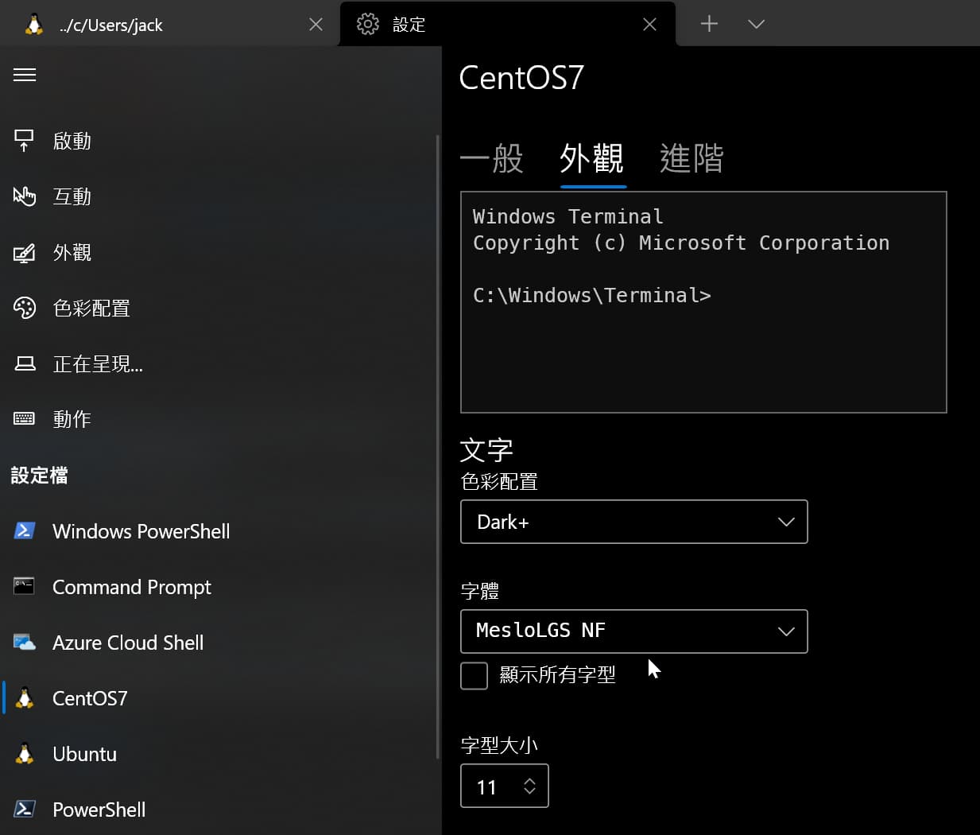Click the Windows PowerShell profile icon
The image size is (980, 835).
[25, 530]
